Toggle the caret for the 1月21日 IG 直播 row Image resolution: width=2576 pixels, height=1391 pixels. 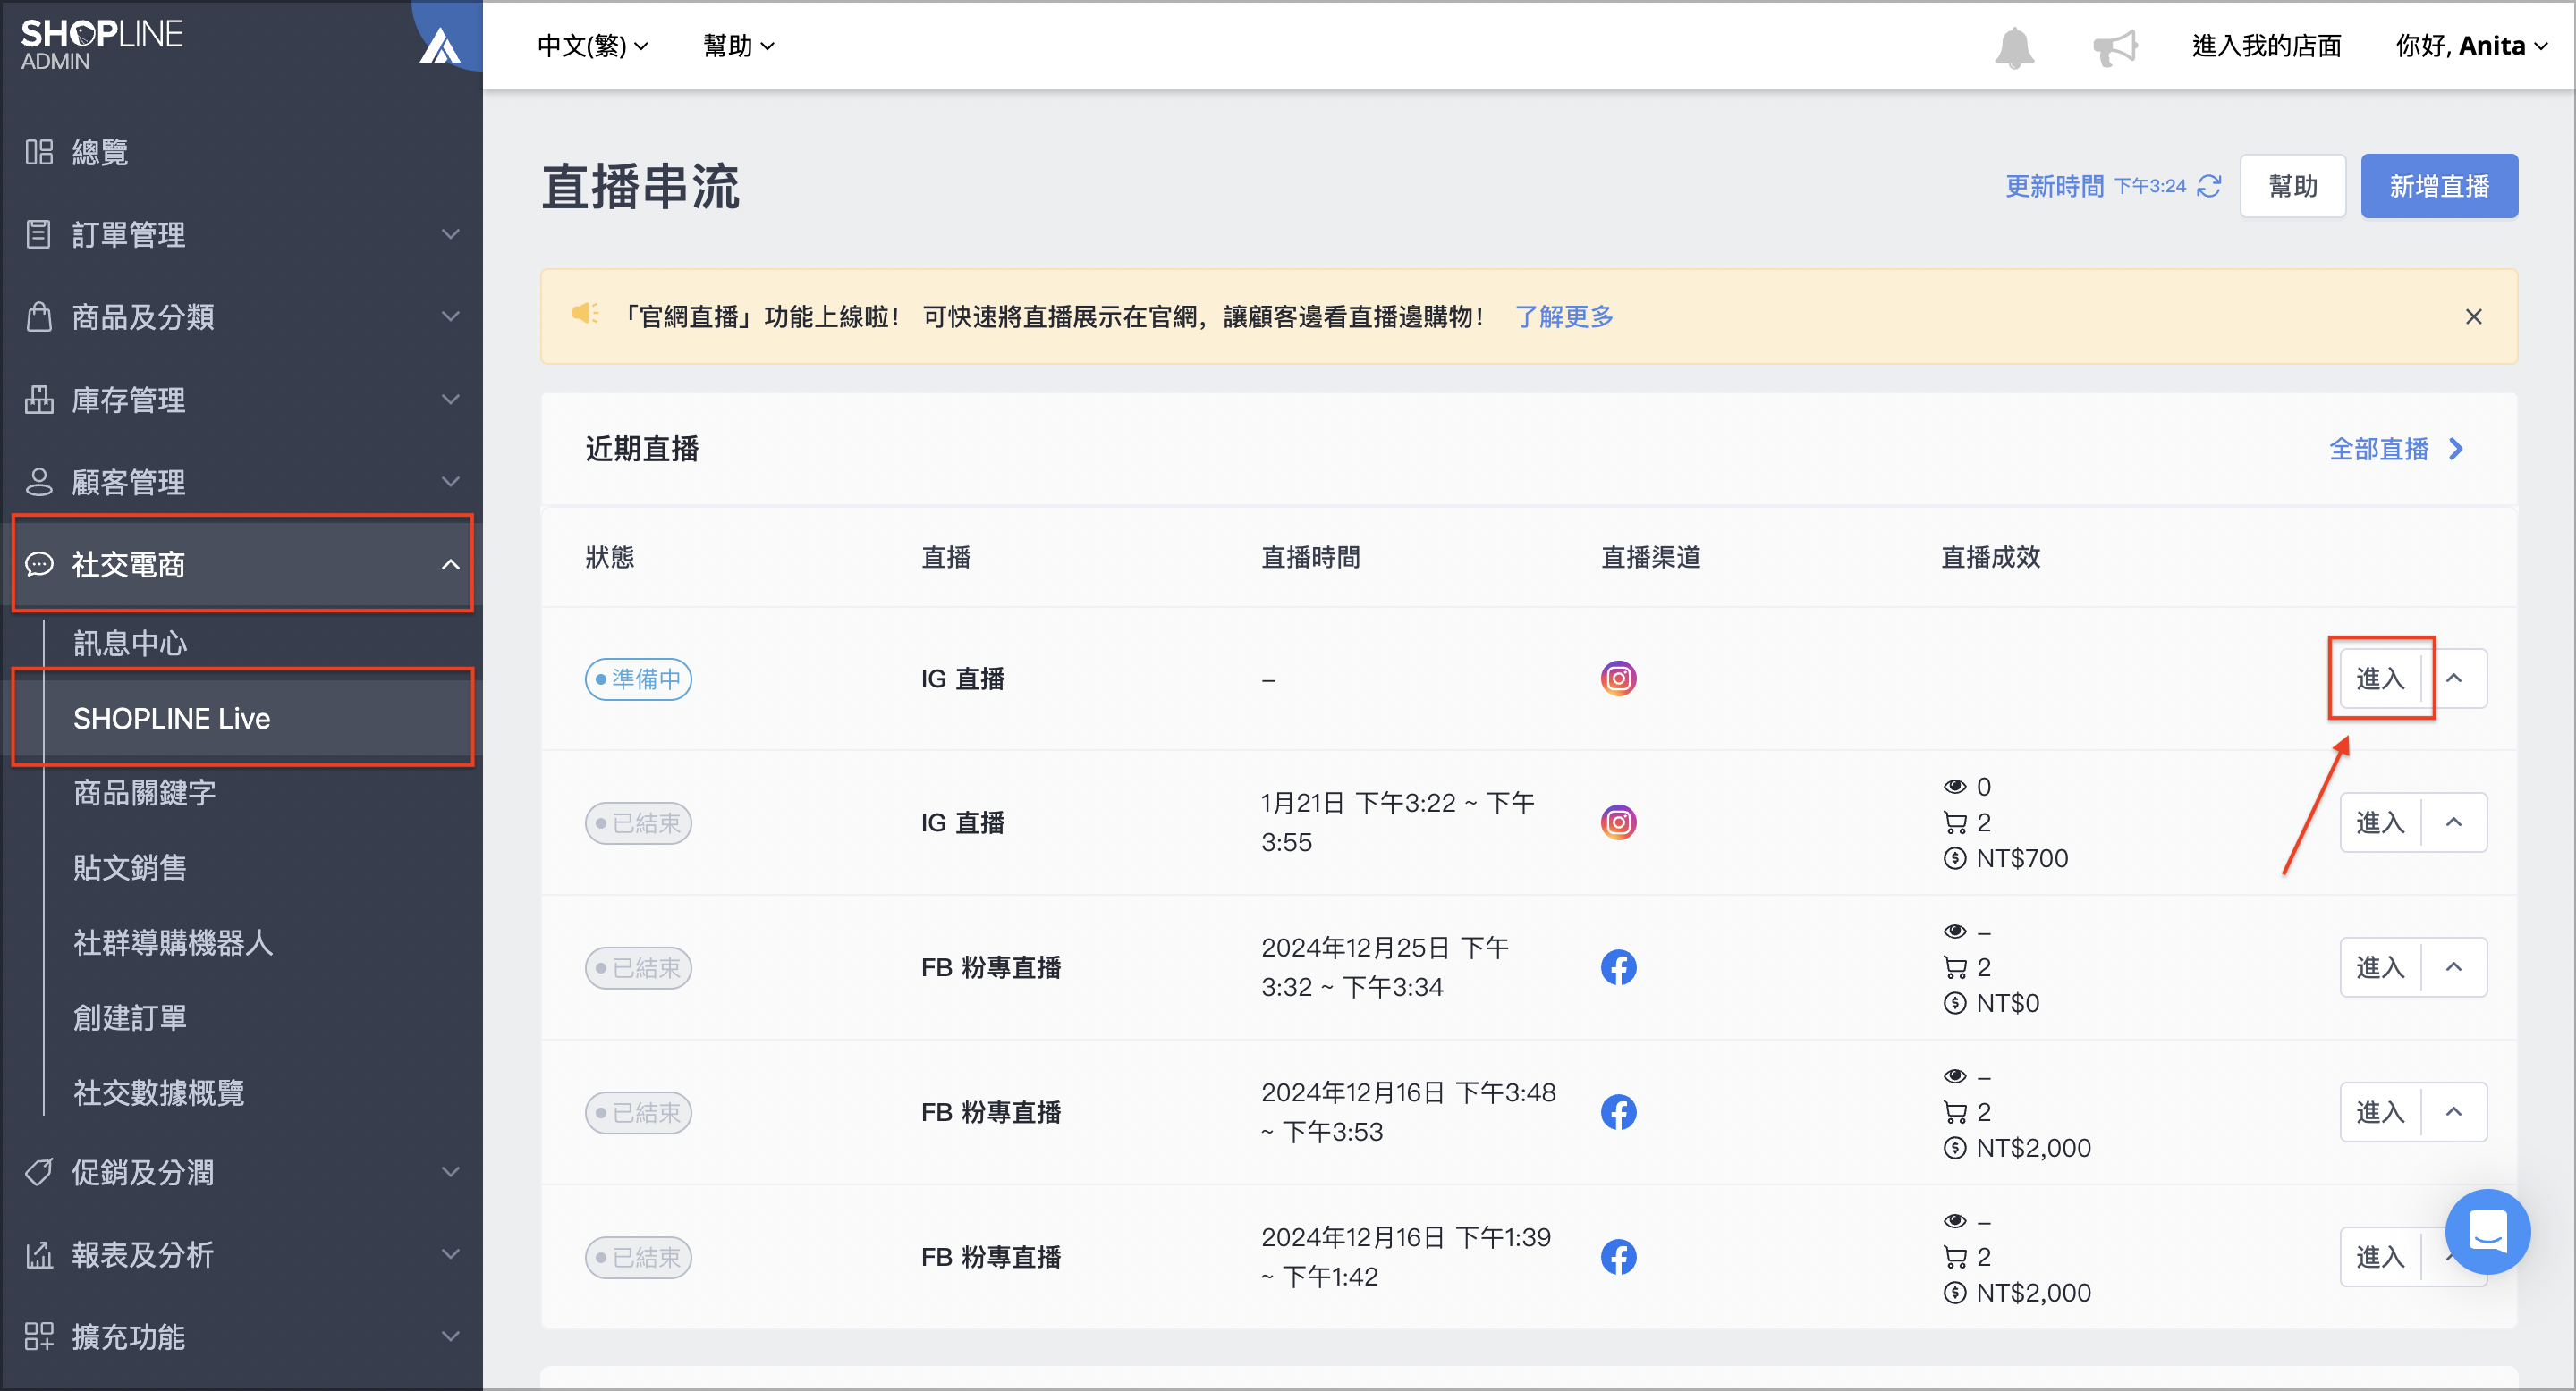[x=2454, y=822]
